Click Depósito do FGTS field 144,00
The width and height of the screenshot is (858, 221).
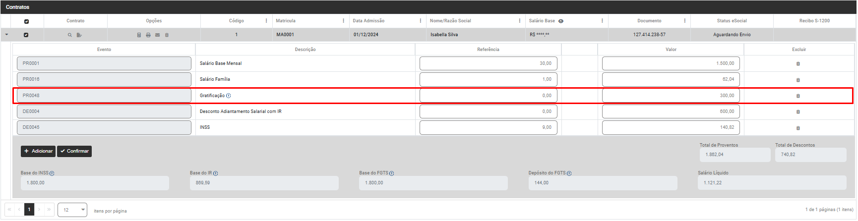coord(603,183)
